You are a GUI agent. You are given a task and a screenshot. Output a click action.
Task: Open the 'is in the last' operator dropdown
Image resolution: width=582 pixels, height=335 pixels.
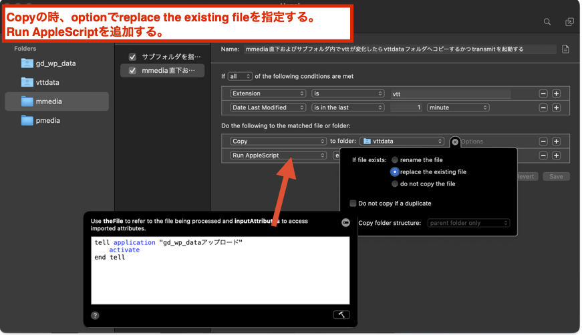(347, 107)
